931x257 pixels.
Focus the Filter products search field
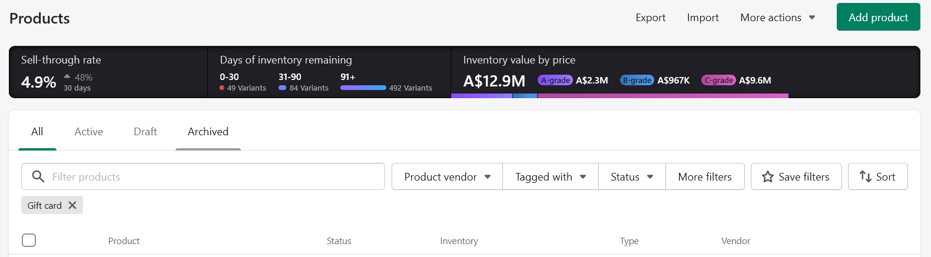click(203, 176)
